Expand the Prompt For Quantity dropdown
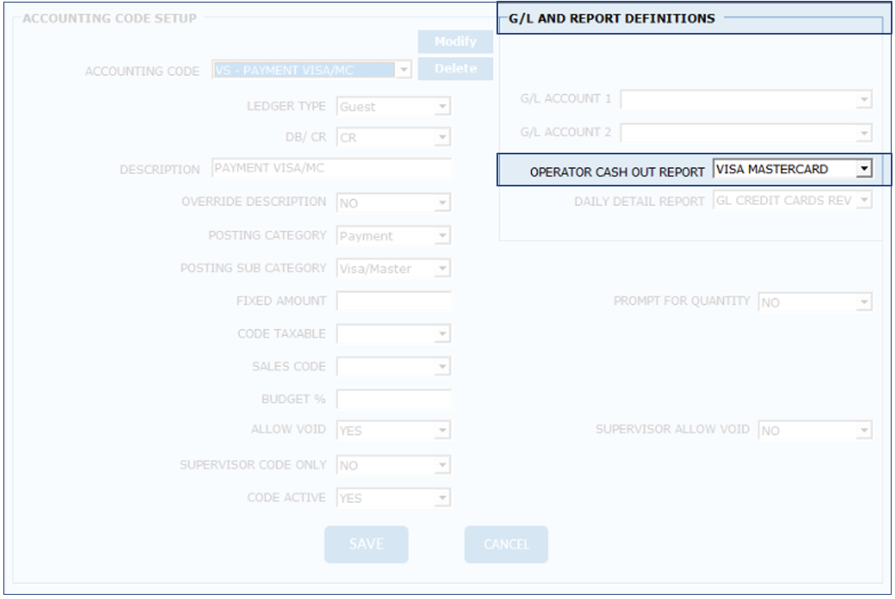 click(x=863, y=302)
